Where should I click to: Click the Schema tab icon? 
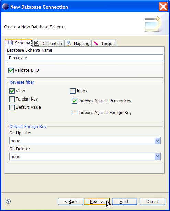coord(10,43)
